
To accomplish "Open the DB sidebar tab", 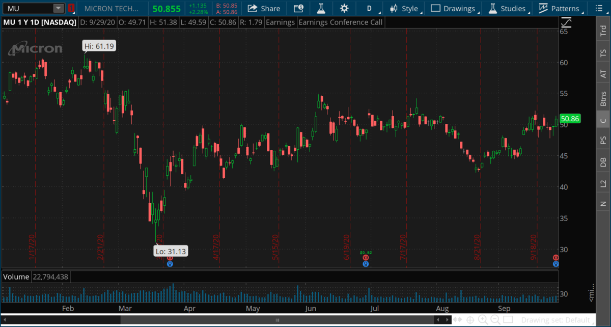I will click(x=603, y=162).
